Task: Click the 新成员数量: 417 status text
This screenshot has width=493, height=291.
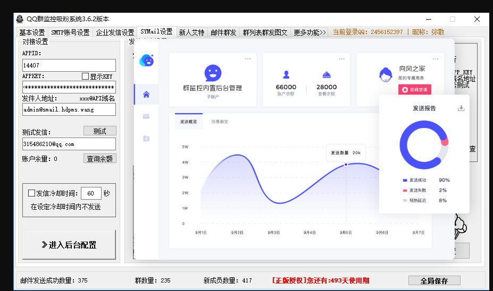Action: click(x=228, y=280)
